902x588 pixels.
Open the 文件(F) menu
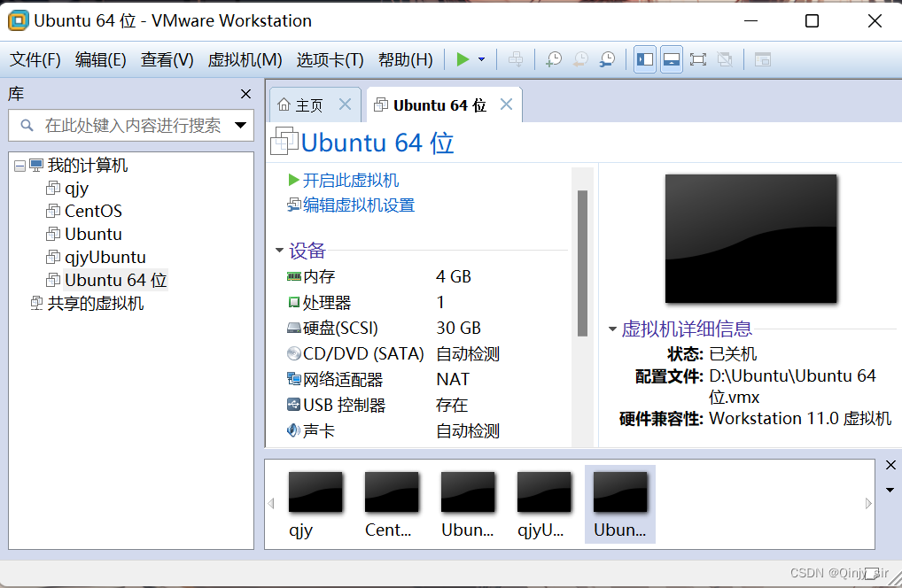tap(35, 59)
